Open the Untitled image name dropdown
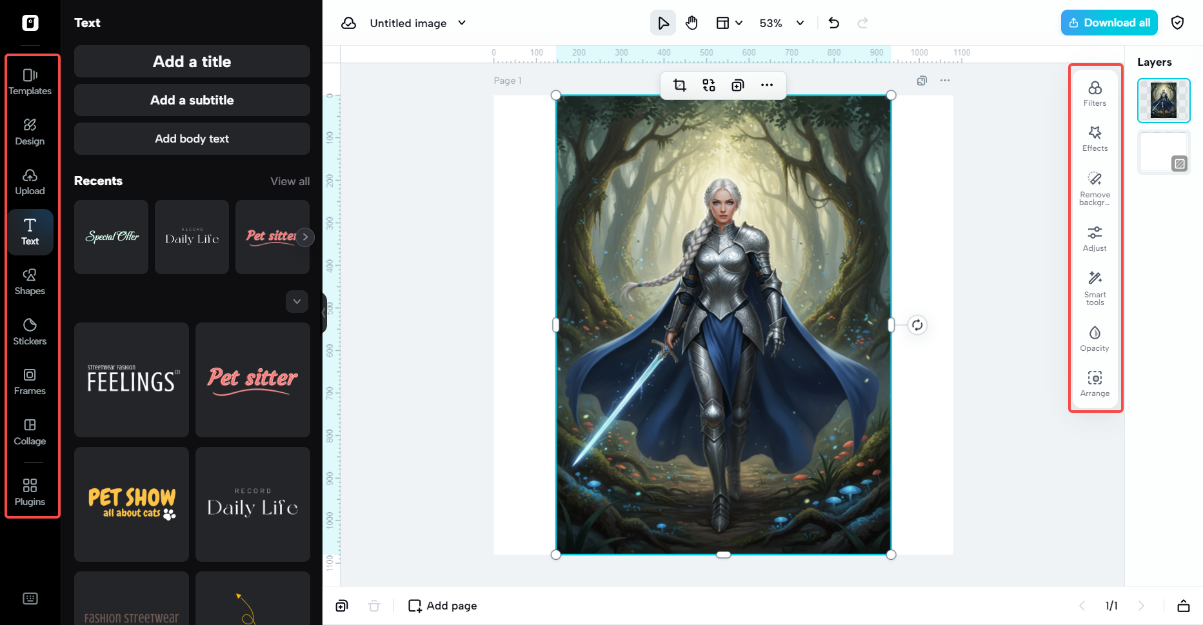This screenshot has height=625, width=1203. point(462,23)
